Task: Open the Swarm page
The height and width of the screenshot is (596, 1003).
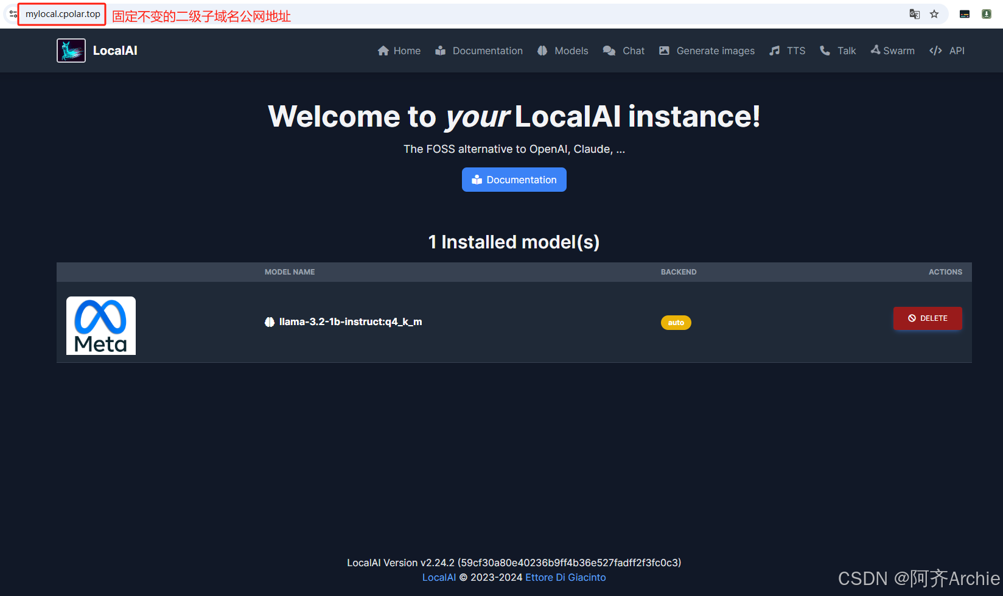Action: pos(893,51)
